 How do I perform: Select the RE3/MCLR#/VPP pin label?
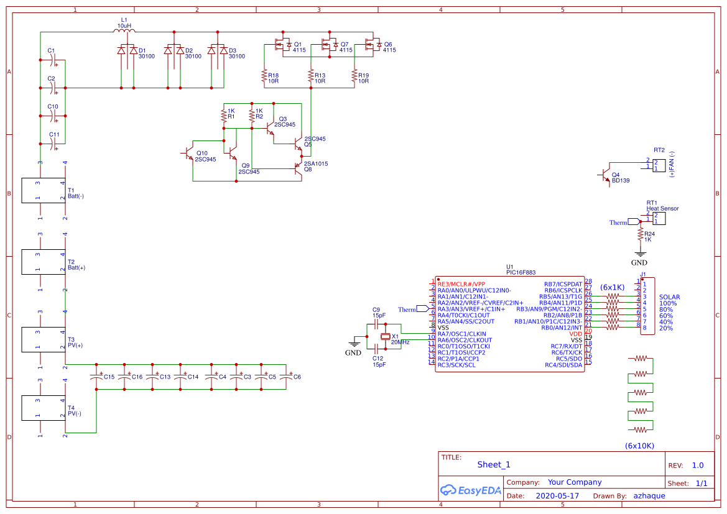[x=461, y=284]
